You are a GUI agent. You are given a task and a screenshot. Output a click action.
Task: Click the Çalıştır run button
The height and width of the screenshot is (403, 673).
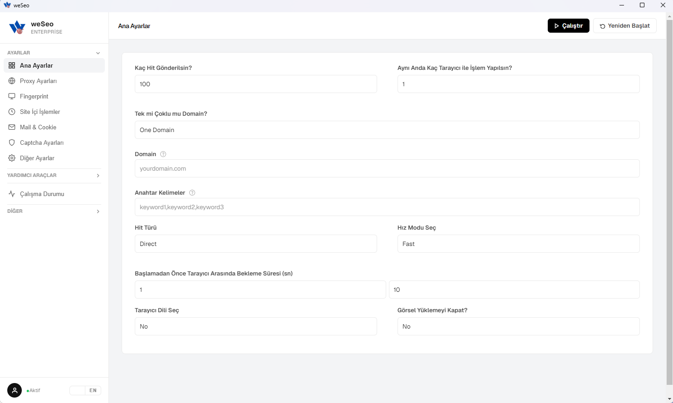tap(569, 26)
